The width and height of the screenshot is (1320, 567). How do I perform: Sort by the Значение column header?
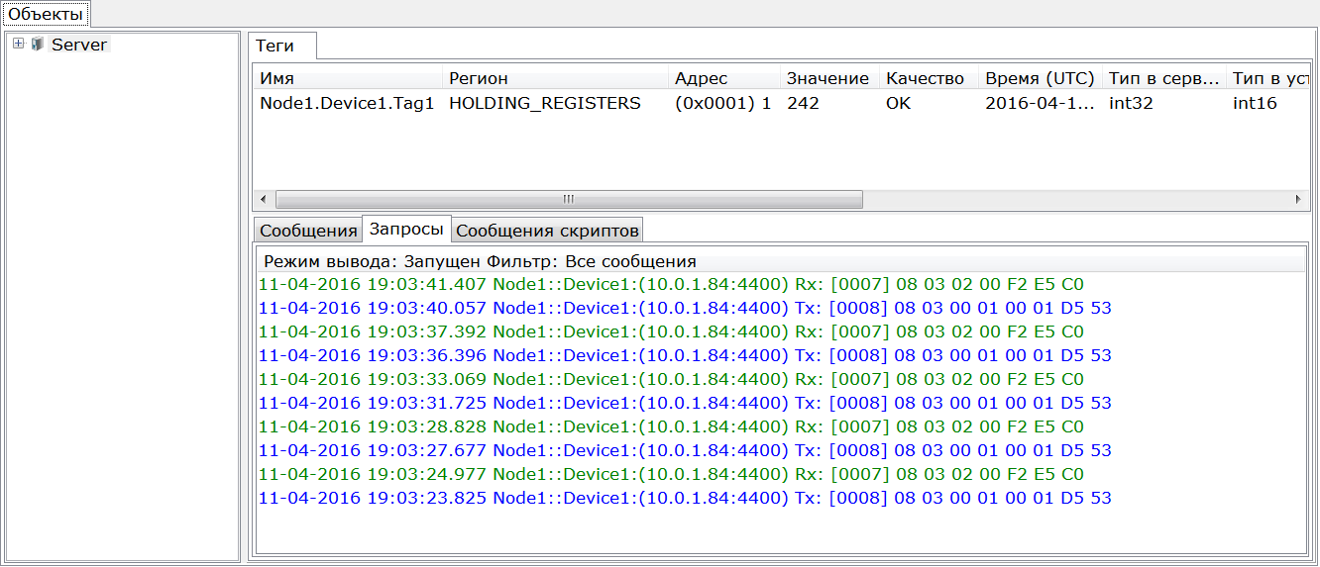pyautogui.click(x=829, y=78)
